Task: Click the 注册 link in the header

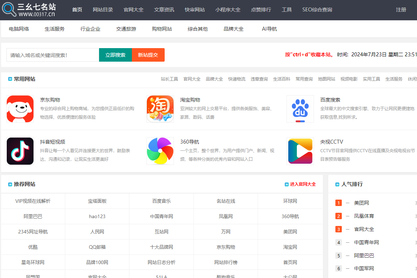Action: 401,10
